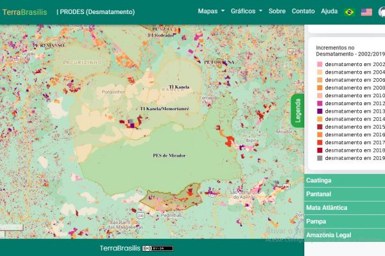Click the user avatar icon in the navbar
385x256 pixels.
[382, 12]
